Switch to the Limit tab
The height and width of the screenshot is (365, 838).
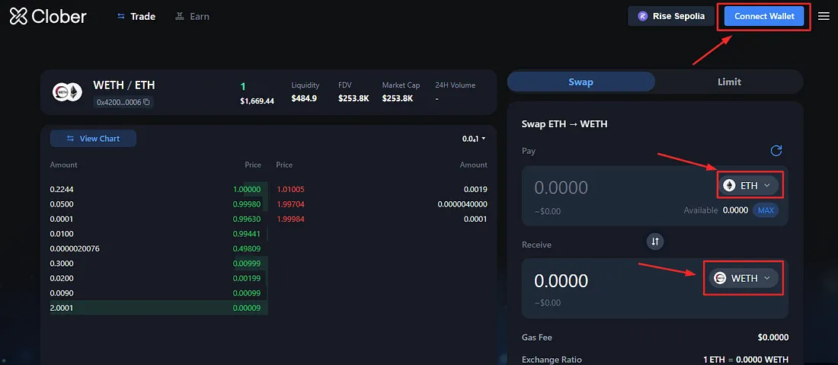729,82
